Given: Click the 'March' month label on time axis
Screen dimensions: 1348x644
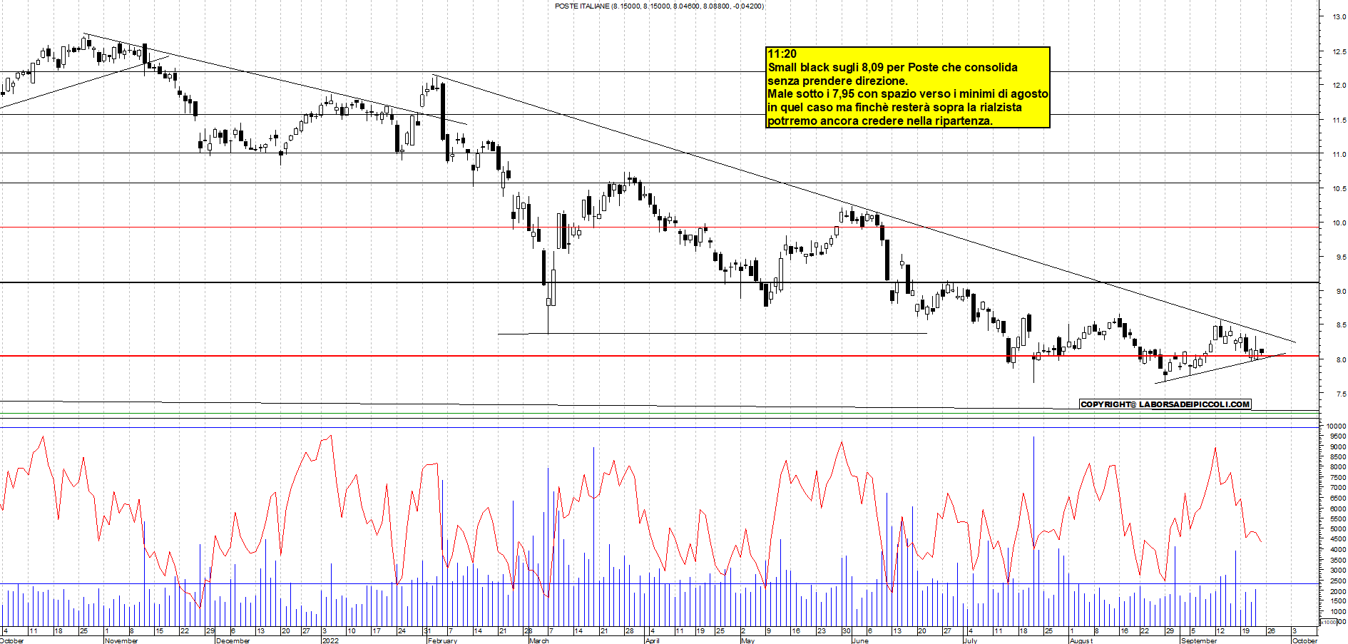Looking at the screenshot, I should [539, 640].
